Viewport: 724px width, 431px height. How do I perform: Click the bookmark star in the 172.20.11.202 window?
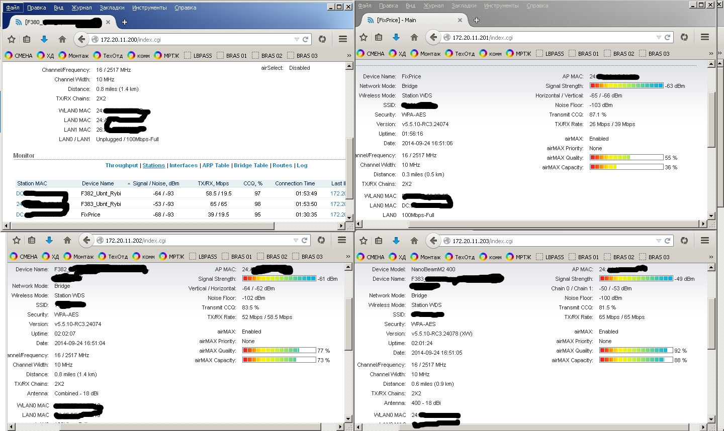[17, 240]
